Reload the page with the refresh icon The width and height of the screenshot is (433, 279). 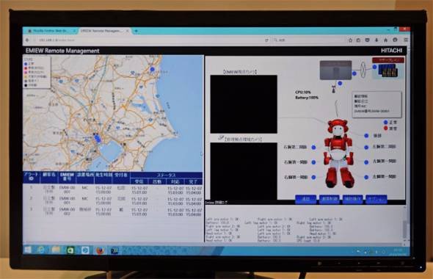click(x=266, y=40)
